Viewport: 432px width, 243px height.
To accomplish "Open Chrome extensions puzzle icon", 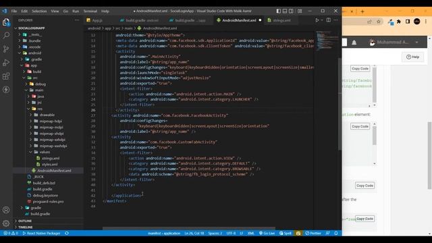I will coord(399,22).
